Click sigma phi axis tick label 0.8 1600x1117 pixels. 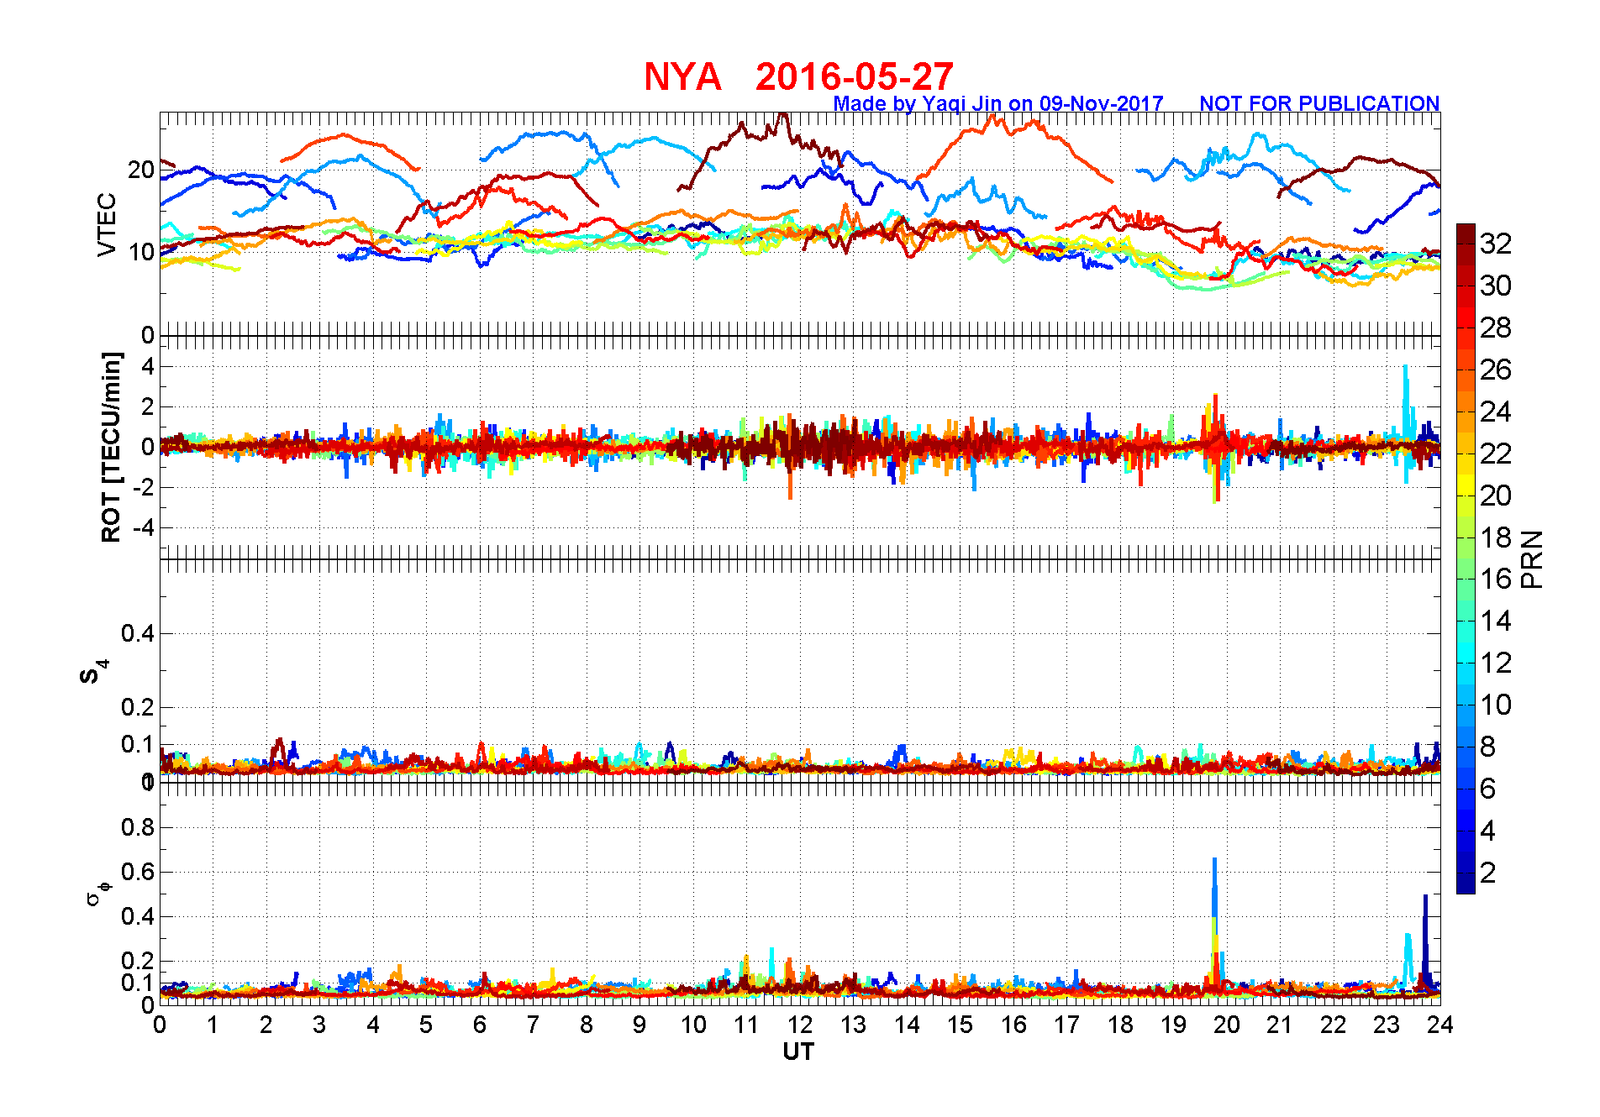[138, 827]
